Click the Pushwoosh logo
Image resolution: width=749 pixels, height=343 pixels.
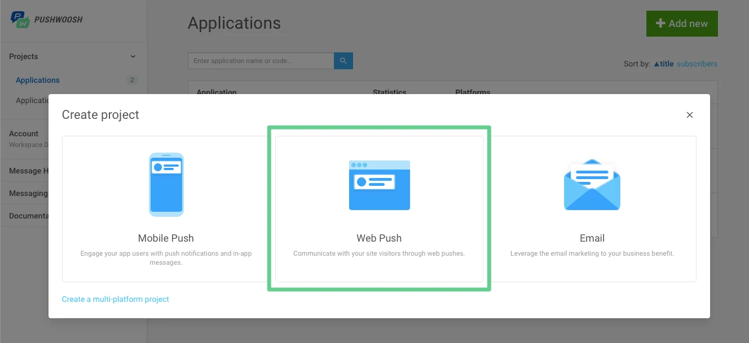[x=47, y=20]
